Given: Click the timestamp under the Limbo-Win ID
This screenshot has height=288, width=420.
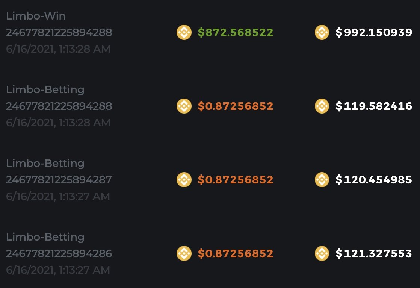Looking at the screenshot, I should pos(58,49).
